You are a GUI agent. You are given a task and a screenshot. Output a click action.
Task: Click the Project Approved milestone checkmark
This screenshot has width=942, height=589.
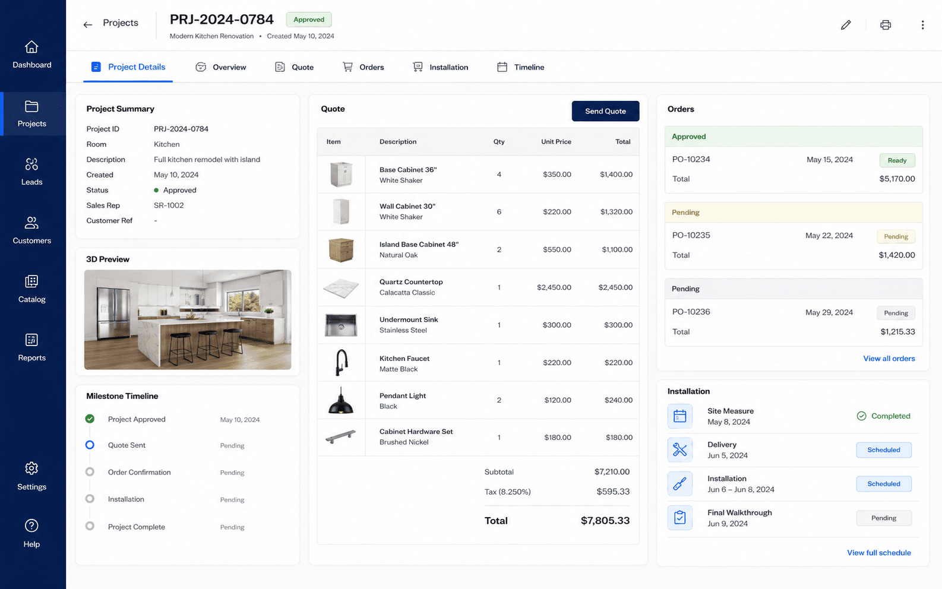click(x=90, y=419)
